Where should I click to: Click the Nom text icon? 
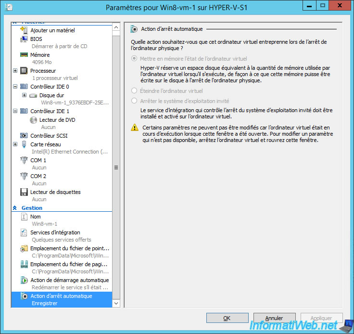[24, 217]
